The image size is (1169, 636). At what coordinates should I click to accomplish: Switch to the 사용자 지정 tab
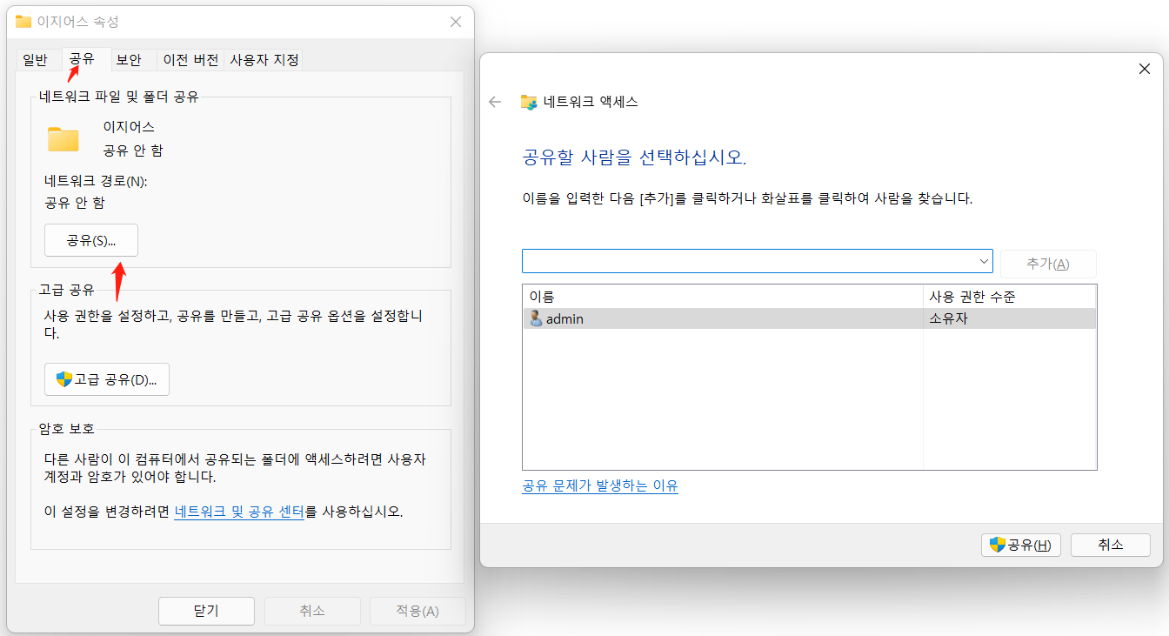coord(263,59)
